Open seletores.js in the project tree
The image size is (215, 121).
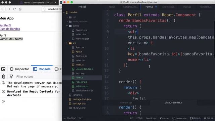point(81,86)
